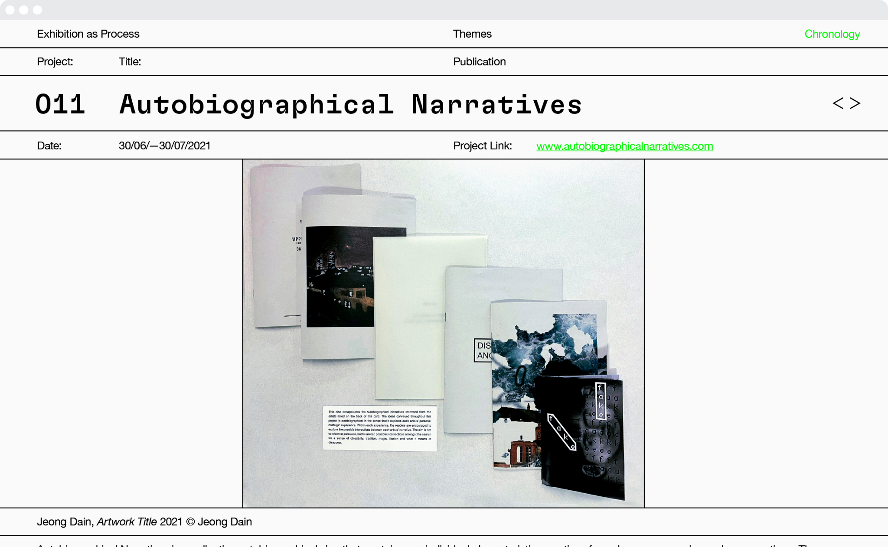This screenshot has height=547, width=888.
Task: Click the third window control dot
Action: 38,10
